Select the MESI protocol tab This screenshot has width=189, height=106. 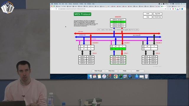[138, 71]
